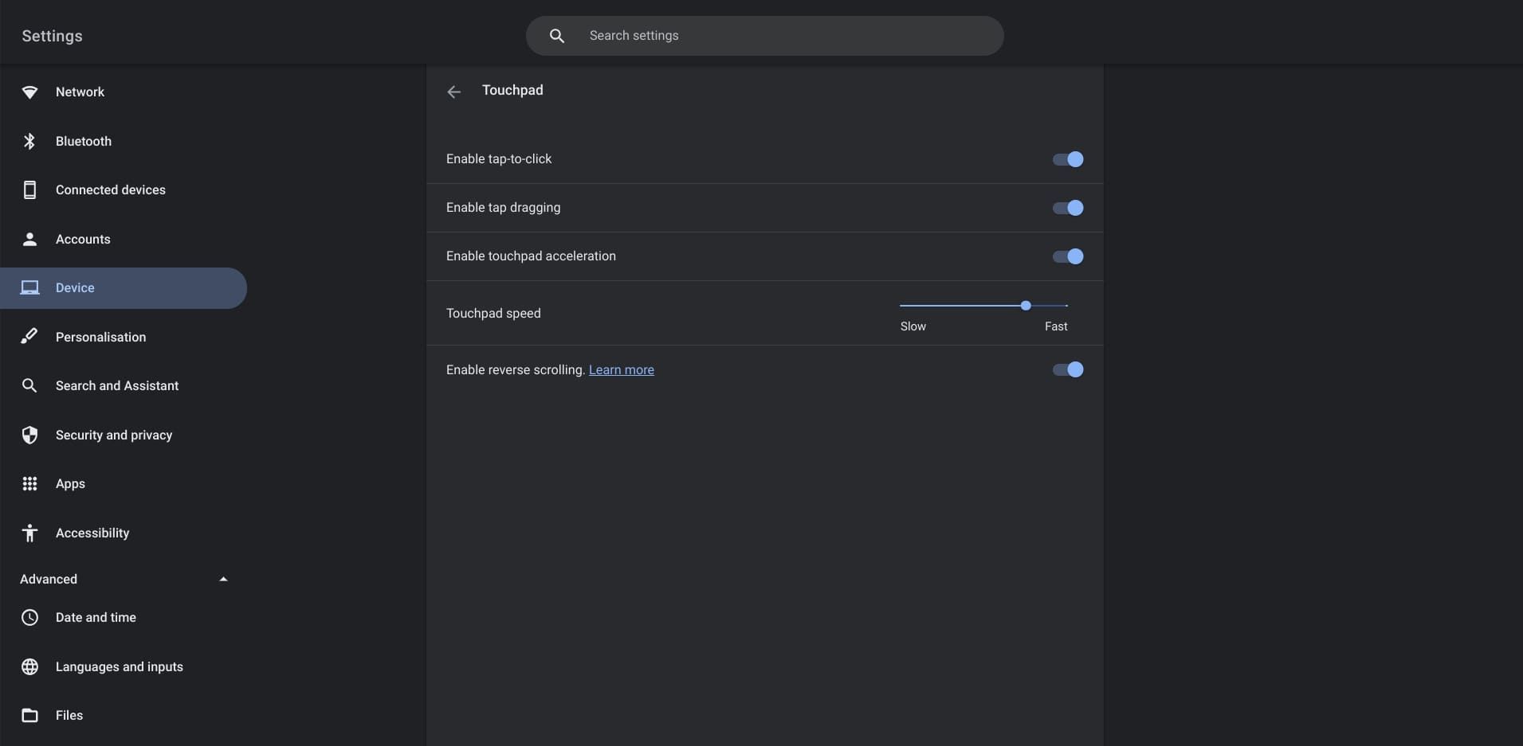Toggle touchpad acceleration off
This screenshot has width=1523, height=746.
[1067, 256]
